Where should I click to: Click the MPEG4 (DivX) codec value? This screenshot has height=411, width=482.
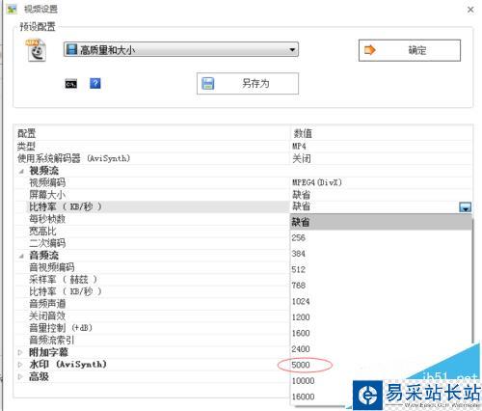(x=317, y=182)
